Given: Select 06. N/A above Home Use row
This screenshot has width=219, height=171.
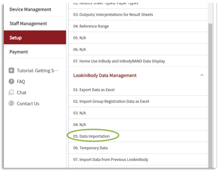Looking at the screenshot, I should pyautogui.click(x=138, y=49).
